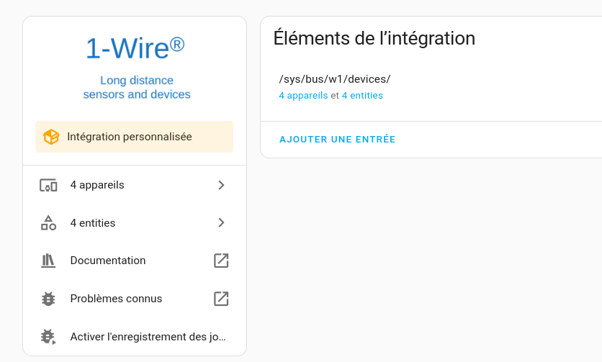Viewport: 602px width, 362px height.
Task: Click the 1-Wire integration logo
Action: coord(135,68)
